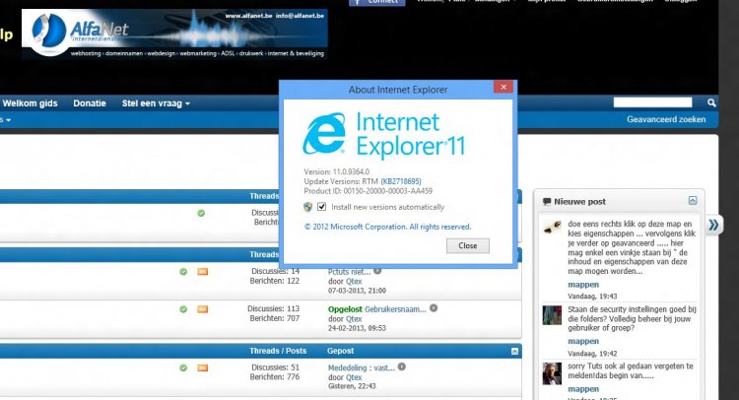Click the Facebook Connect button
This screenshot has width=739, height=400.
tap(376, 3)
